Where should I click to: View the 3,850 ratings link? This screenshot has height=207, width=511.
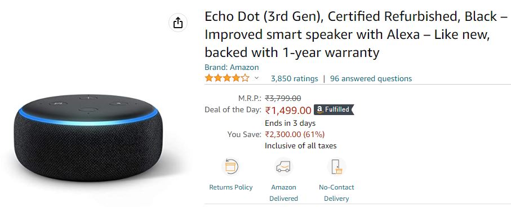coord(294,79)
